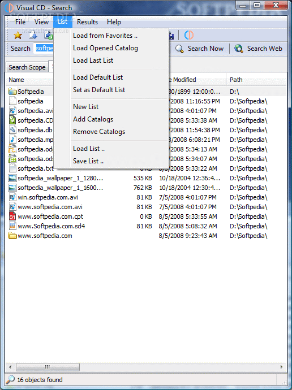Click the softpedia.CD green file icon
Screen dimensions: 292x390
(12, 120)
